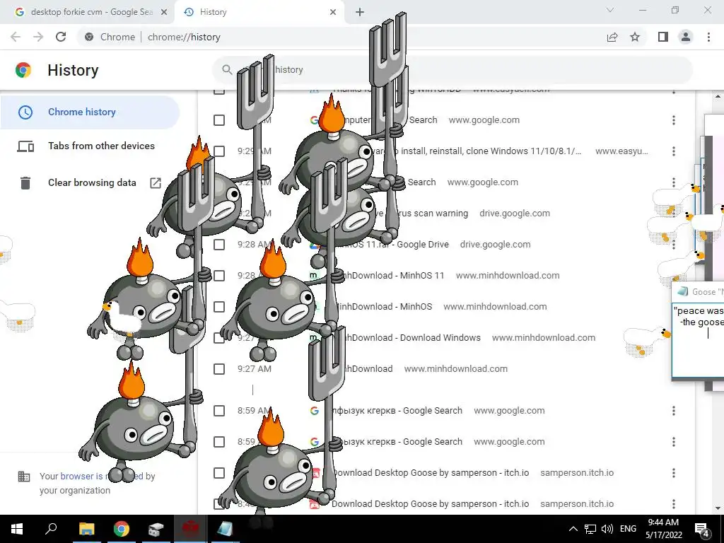724x543 pixels.
Task: Open the last Download Desktop Goose by samperson link
Action: coord(430,503)
